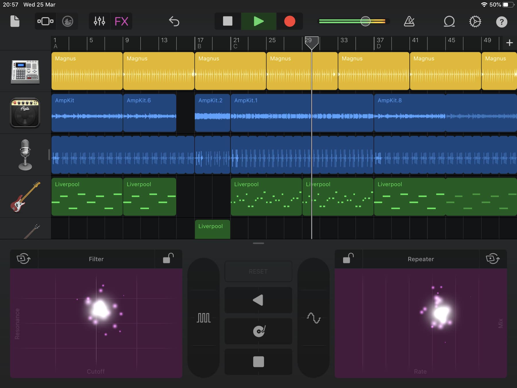This screenshot has width=517, height=388.
Task: Tap the Wi-Fi status icon
Action: click(x=484, y=5)
